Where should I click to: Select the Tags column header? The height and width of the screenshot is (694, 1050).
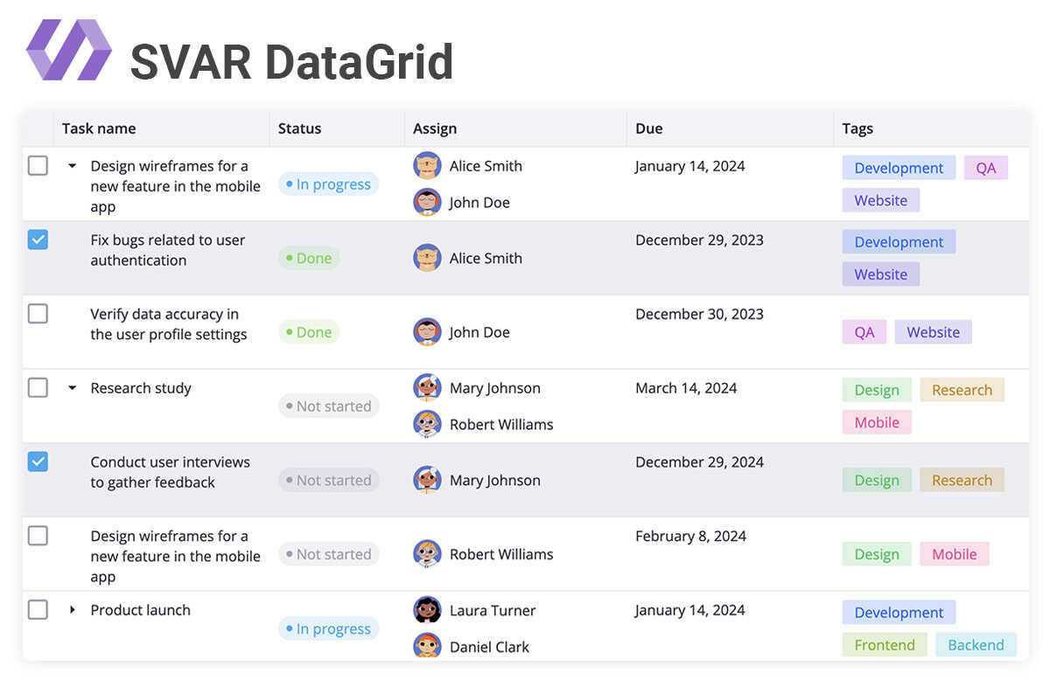(x=857, y=128)
